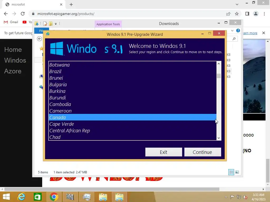The width and height of the screenshot is (270, 202).
Task: Open the monitor chart app on taskbar
Action: pos(86,197)
